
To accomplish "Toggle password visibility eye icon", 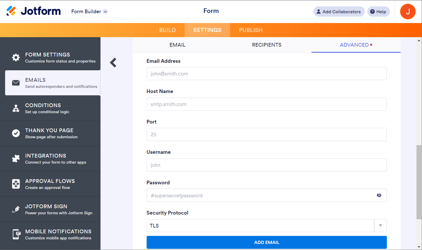I will 379,195.
